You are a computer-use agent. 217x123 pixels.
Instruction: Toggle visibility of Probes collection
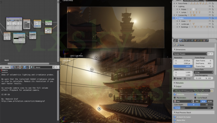tap(210, 9)
